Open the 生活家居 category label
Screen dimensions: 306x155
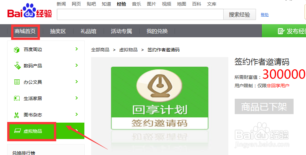pyautogui.click(x=33, y=98)
